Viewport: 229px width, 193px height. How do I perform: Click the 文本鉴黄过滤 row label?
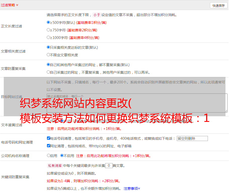click(12, 125)
